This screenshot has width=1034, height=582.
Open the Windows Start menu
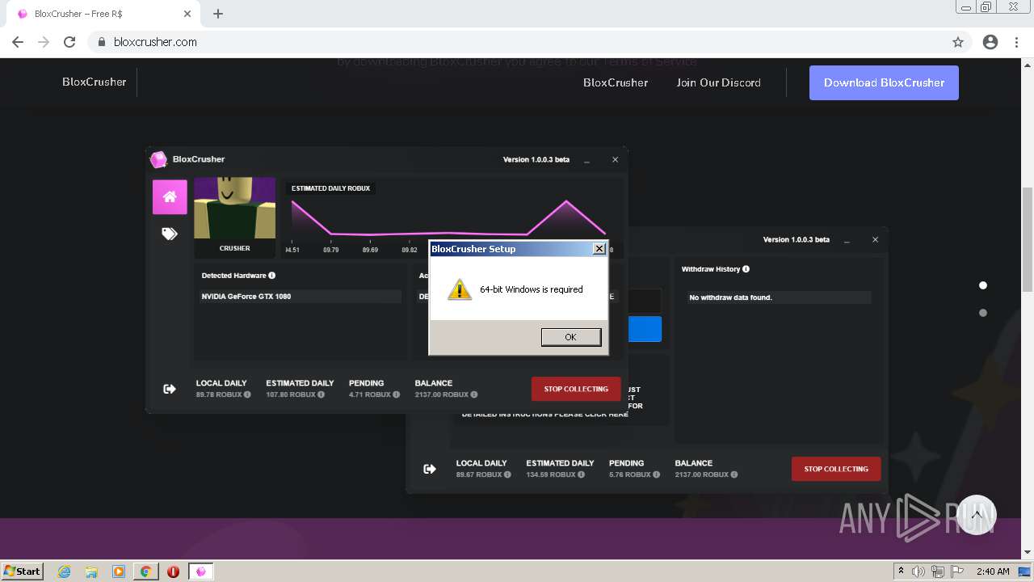click(x=23, y=571)
